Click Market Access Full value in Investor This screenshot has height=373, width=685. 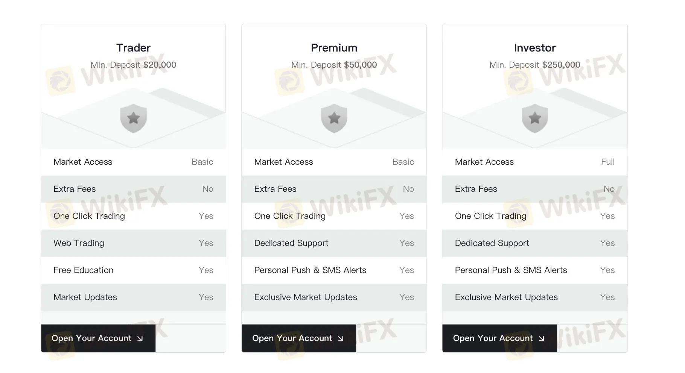(607, 162)
